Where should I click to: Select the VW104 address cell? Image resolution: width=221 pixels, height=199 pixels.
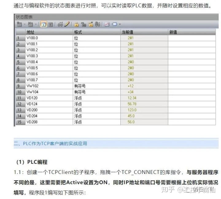point(49,92)
